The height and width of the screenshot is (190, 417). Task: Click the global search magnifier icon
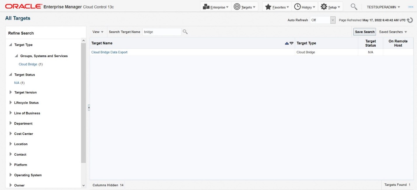pos(354,7)
